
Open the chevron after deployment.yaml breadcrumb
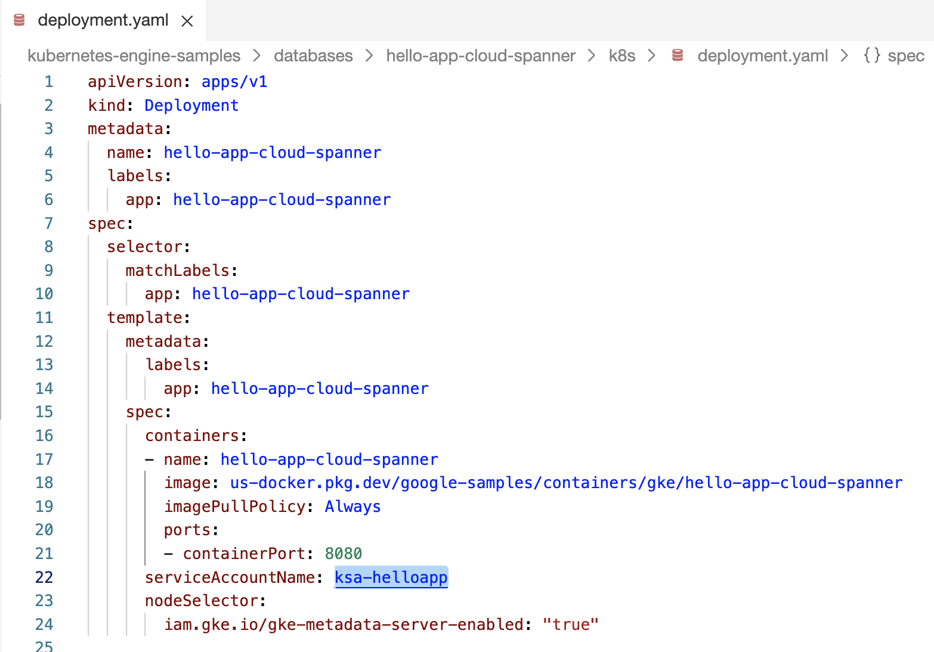point(845,55)
